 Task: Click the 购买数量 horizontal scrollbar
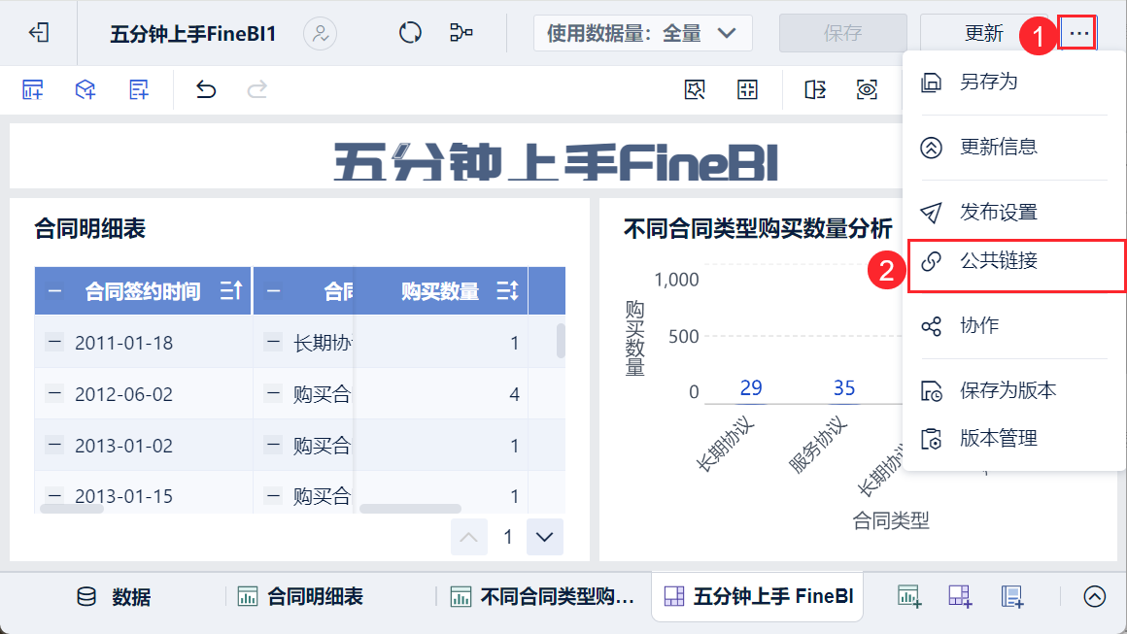[410, 509]
